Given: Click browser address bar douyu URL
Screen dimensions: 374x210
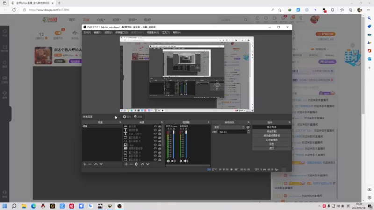Looking at the screenshot, I should click(x=49, y=10).
